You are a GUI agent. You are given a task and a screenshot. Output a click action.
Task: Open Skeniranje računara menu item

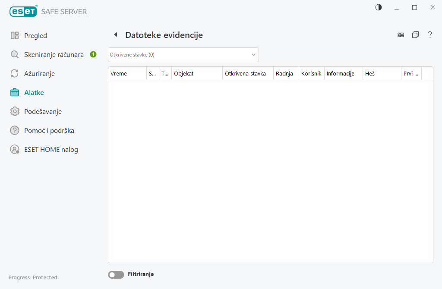pyautogui.click(x=54, y=55)
